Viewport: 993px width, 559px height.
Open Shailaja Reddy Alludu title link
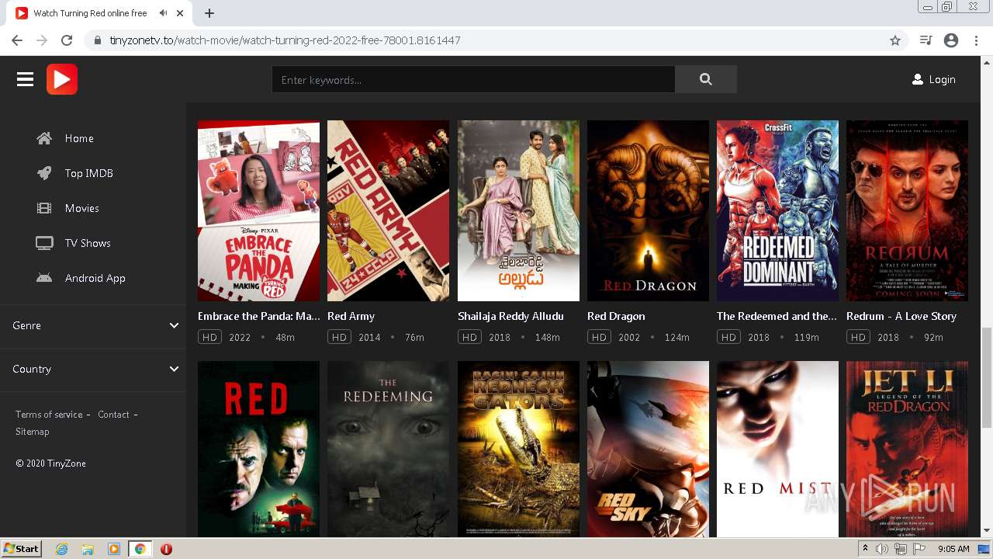[x=510, y=316]
